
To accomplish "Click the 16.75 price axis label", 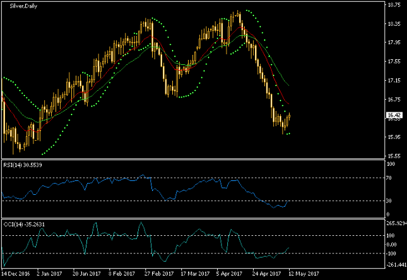I will click(x=394, y=100).
